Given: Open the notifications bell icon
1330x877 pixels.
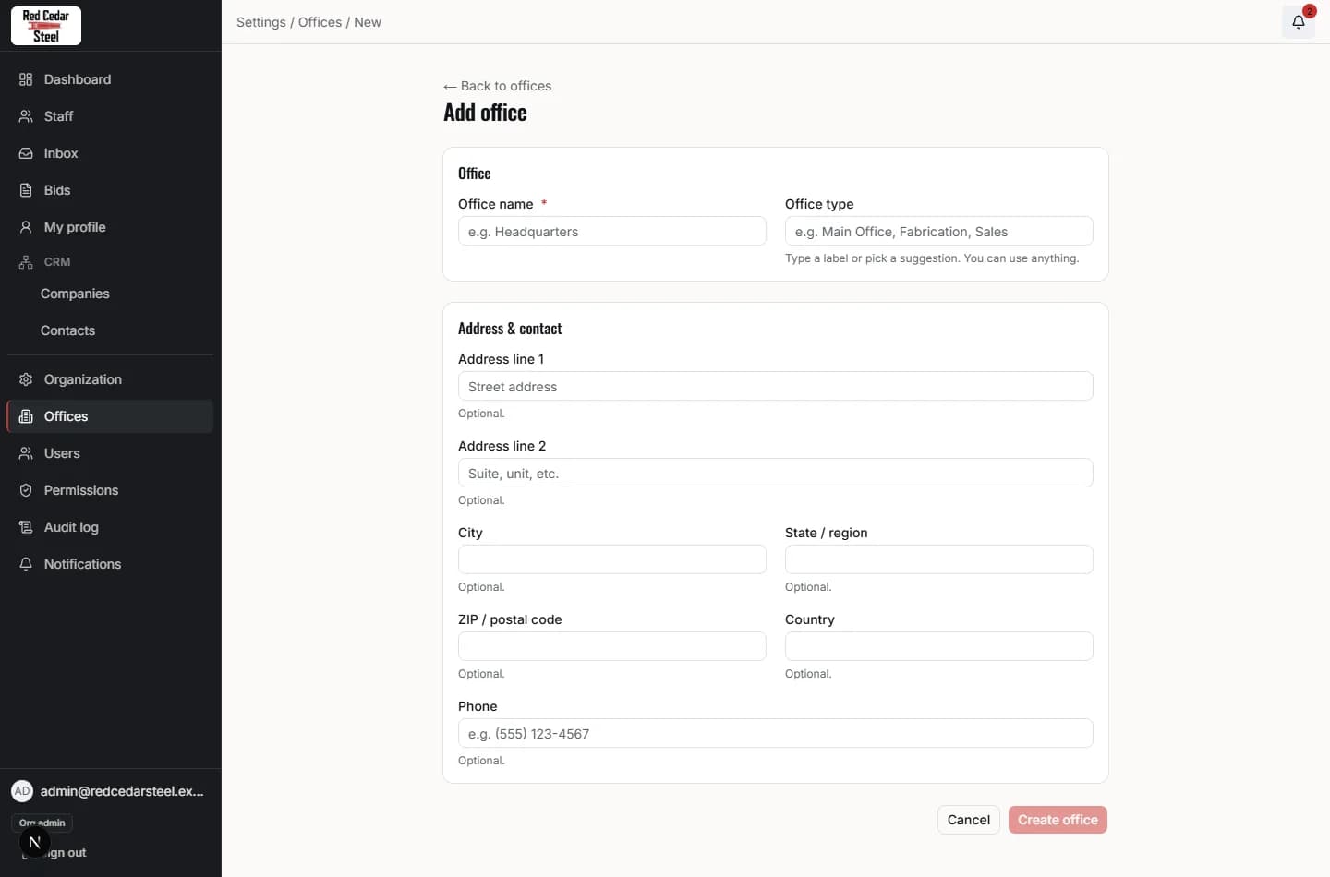Looking at the screenshot, I should coord(1298,22).
